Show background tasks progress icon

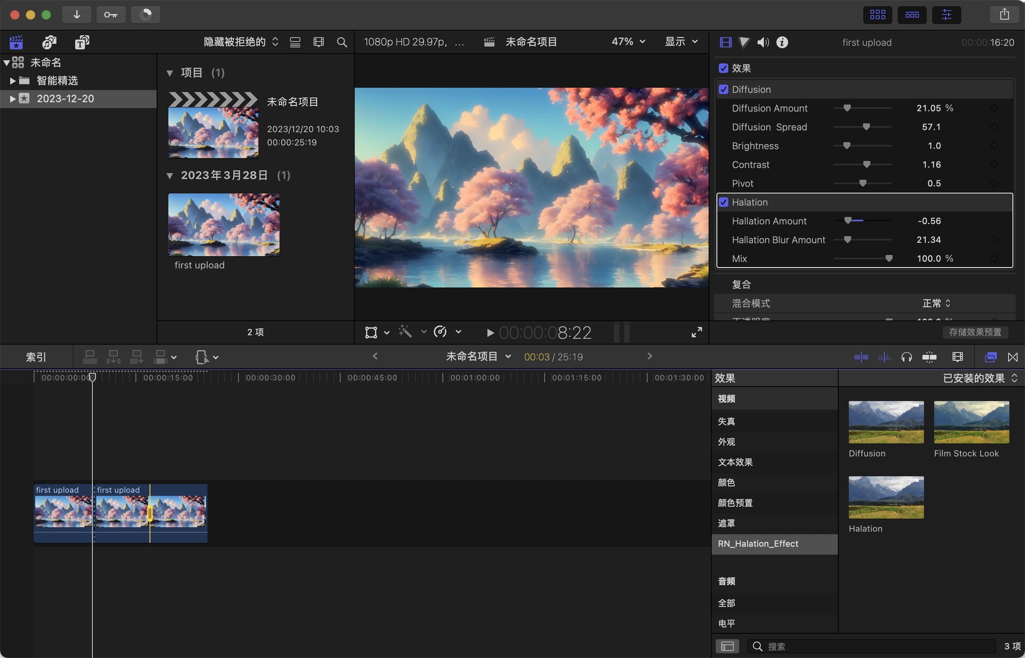point(145,14)
